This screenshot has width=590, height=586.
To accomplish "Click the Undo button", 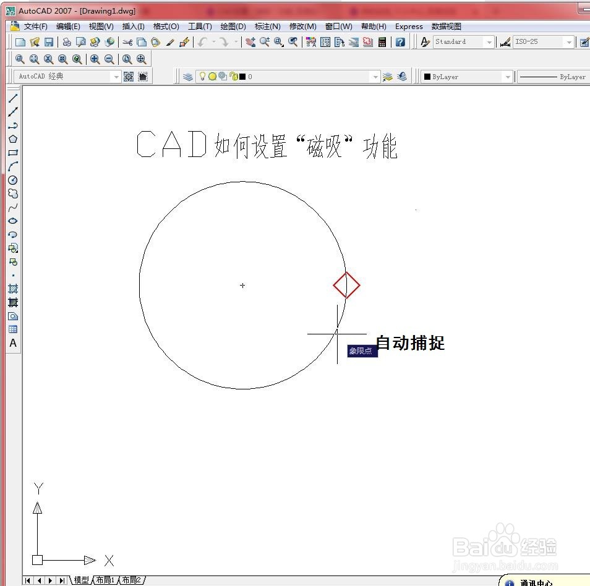I will click(202, 41).
